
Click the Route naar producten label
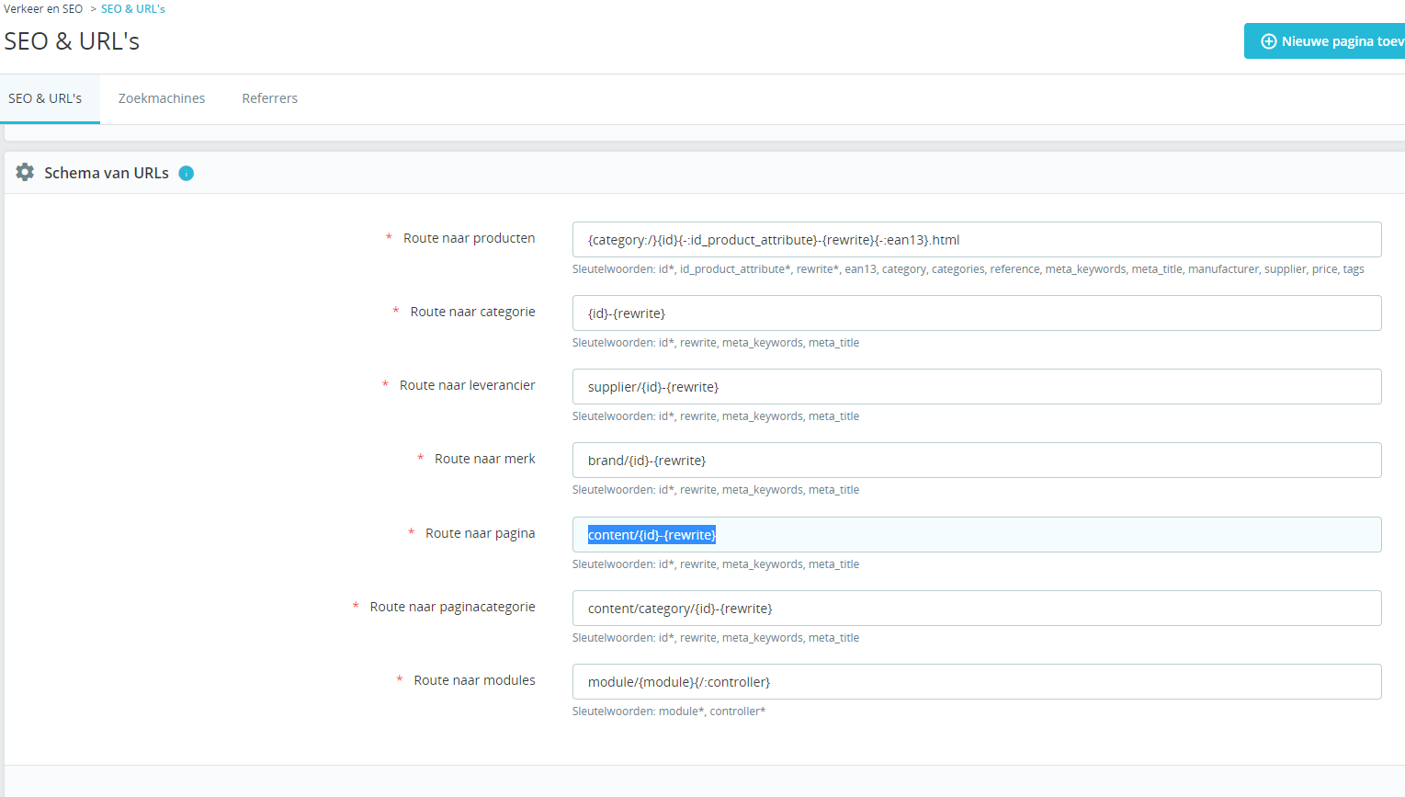(x=469, y=238)
